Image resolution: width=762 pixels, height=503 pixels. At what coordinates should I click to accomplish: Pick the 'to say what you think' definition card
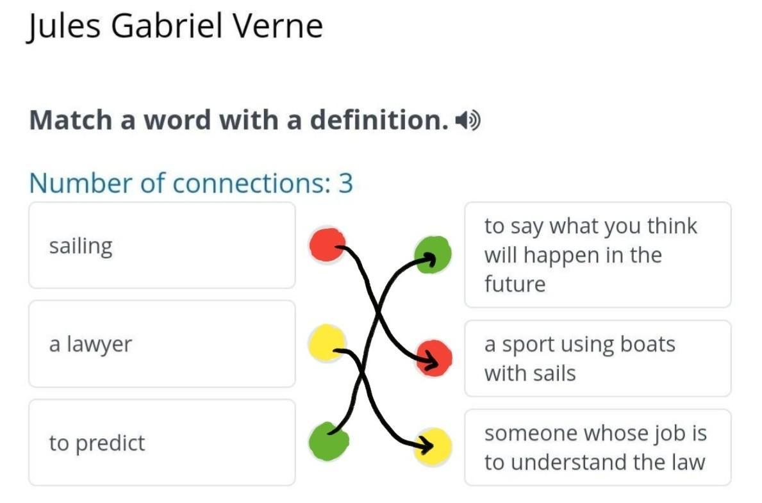tap(597, 255)
